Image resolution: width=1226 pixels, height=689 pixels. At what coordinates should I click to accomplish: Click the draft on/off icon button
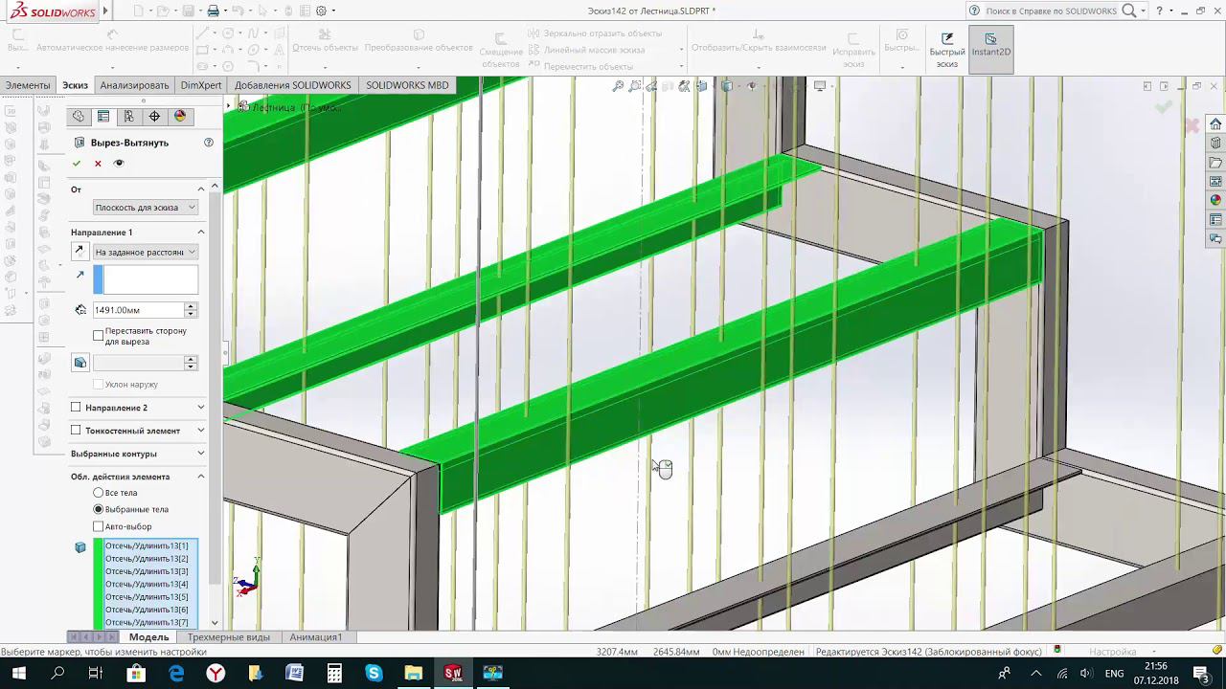point(80,363)
